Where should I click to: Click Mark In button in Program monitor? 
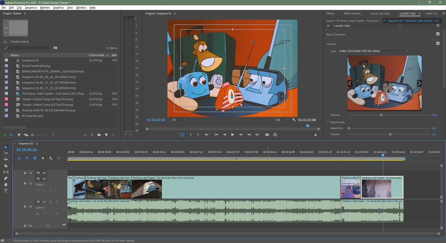tap(190, 134)
